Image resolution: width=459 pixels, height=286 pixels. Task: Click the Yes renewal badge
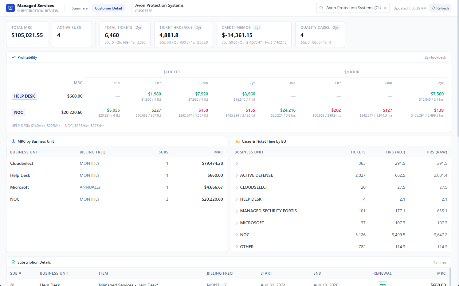point(382,284)
